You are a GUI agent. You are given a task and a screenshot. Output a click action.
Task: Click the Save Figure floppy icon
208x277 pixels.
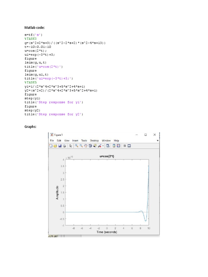60,146
